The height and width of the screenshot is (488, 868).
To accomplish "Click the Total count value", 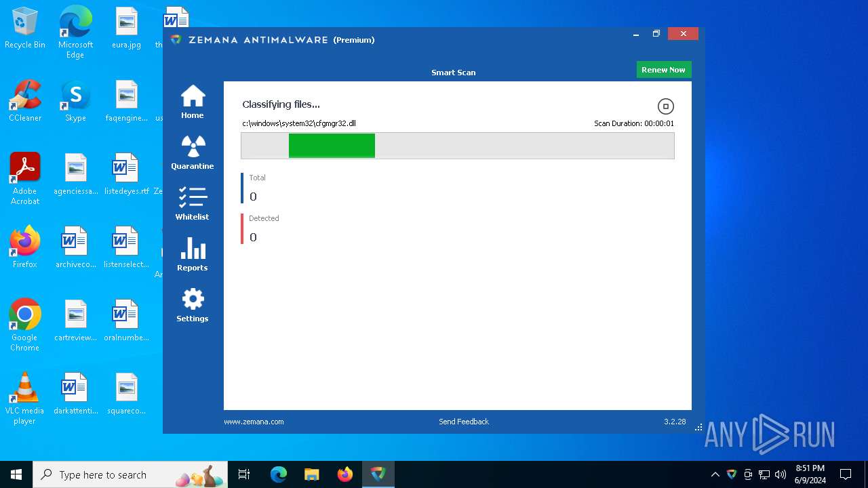I will (x=253, y=197).
